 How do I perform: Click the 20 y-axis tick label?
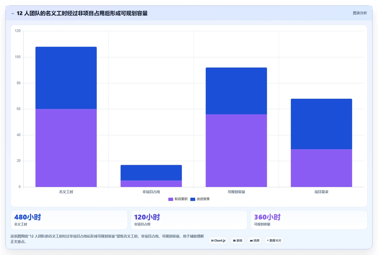[x=19, y=161]
